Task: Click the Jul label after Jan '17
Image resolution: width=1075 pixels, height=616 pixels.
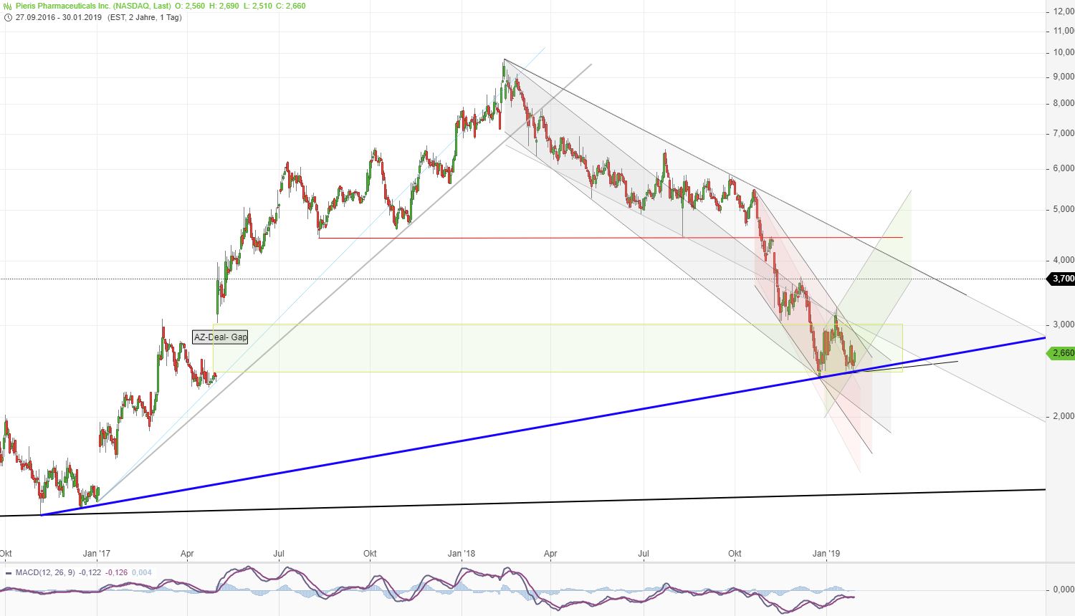Action: coord(279,554)
